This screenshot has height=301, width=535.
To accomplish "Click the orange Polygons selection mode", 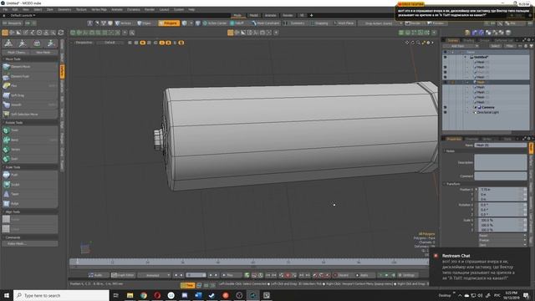I will [x=169, y=23].
